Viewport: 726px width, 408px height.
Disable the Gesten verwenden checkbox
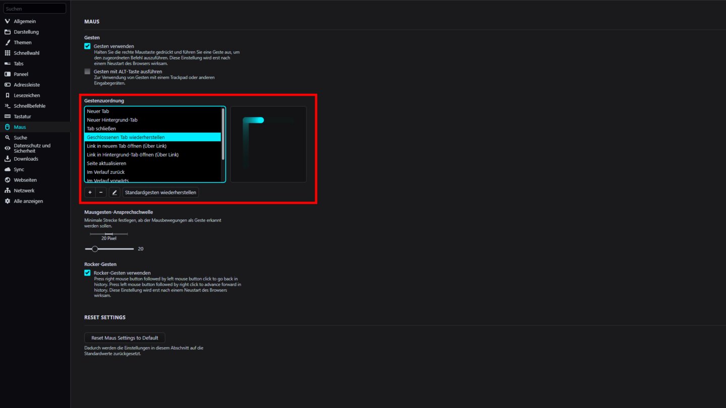[87, 46]
